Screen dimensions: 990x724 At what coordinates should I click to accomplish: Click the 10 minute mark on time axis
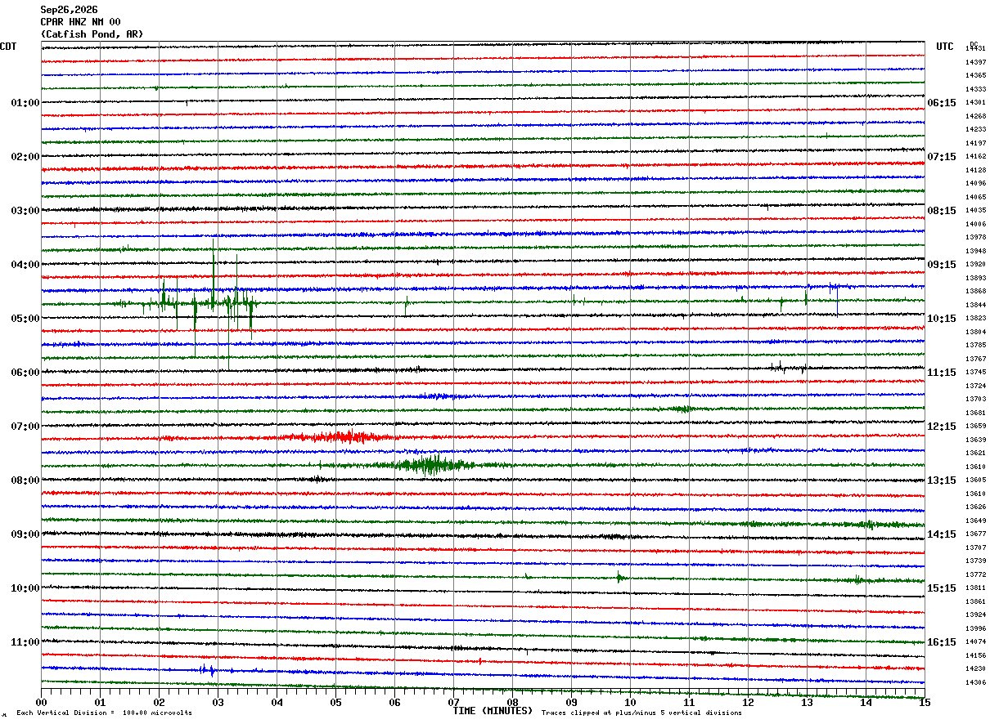(x=630, y=703)
